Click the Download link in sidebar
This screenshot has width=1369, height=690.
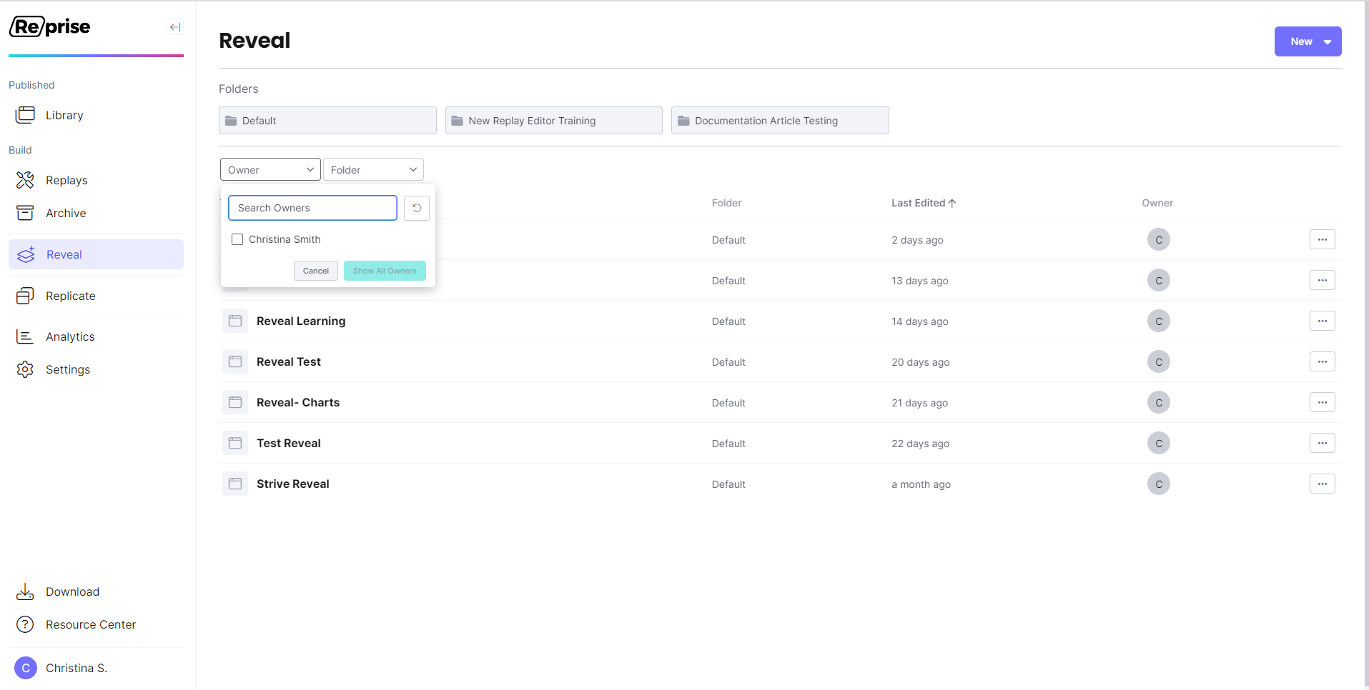(72, 591)
